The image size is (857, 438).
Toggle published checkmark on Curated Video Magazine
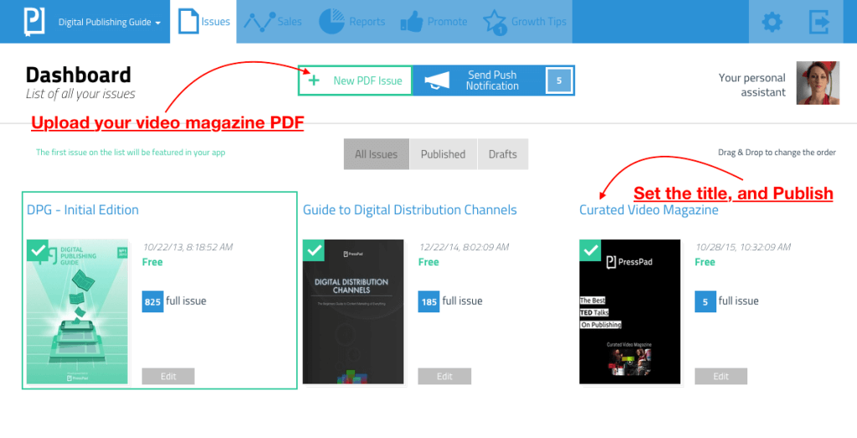[x=590, y=250]
